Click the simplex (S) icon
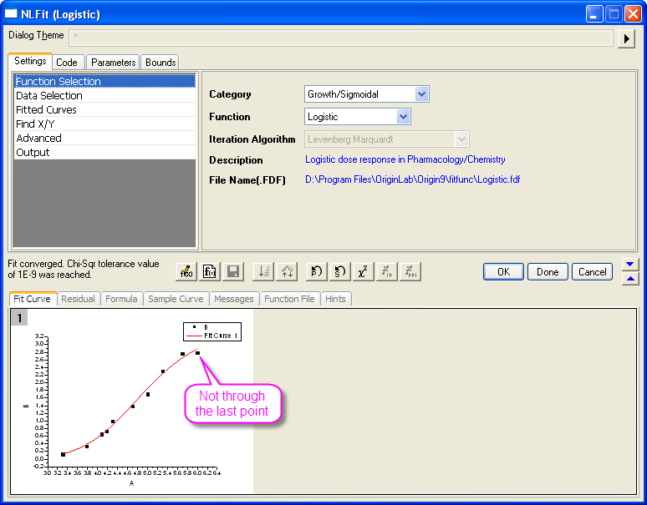This screenshot has height=505, width=647. (339, 271)
